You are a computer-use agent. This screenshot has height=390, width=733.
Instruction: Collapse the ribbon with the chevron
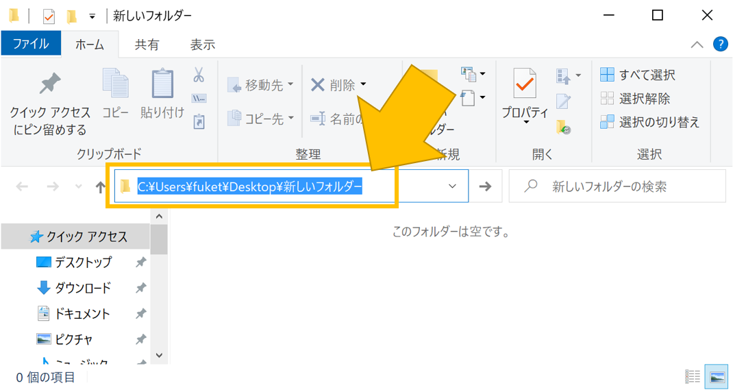[x=697, y=45]
